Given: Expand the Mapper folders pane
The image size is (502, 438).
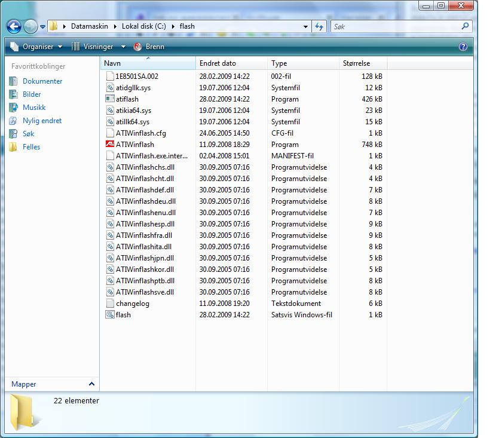Looking at the screenshot, I should [52, 384].
